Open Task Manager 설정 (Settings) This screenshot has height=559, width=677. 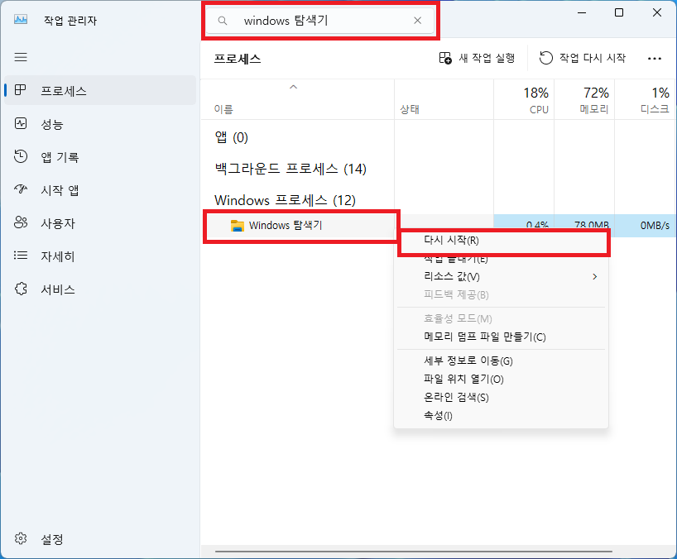click(52, 538)
